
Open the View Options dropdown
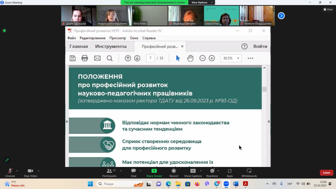pos(202,2)
